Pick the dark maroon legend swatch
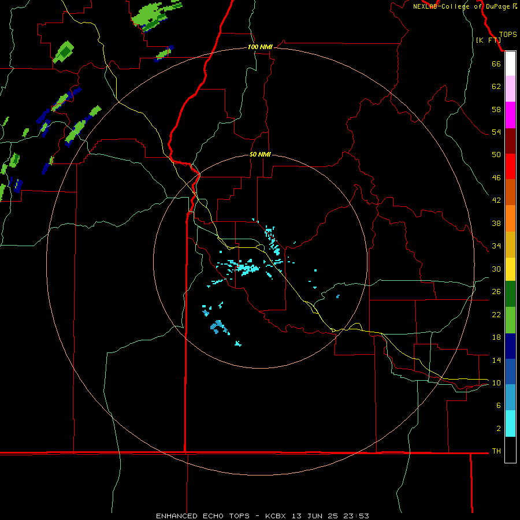 tap(510, 141)
